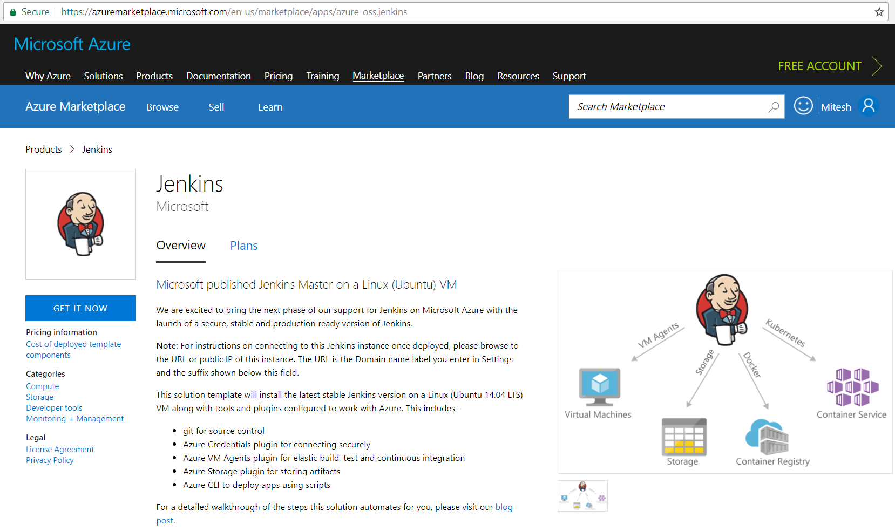Image resolution: width=895 pixels, height=531 pixels.
Task: Open the Pricing menu item
Action: tap(279, 76)
